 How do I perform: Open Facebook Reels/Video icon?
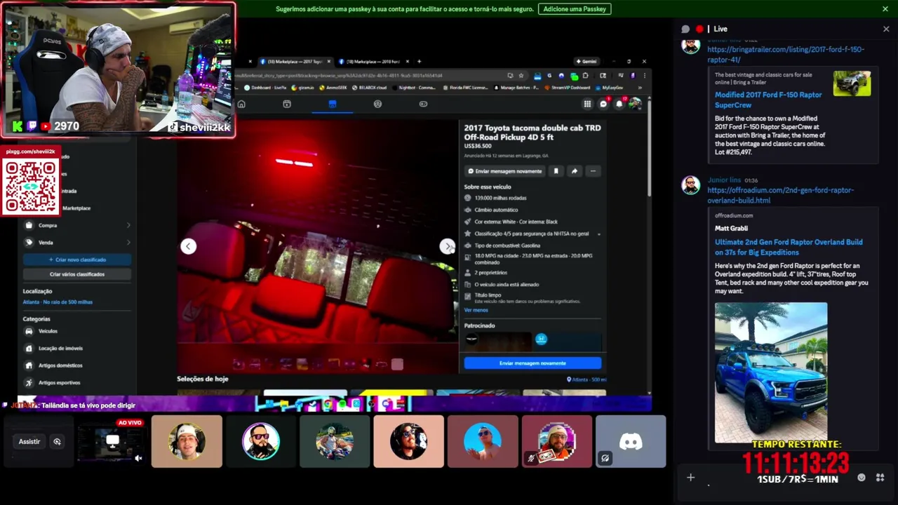287,104
